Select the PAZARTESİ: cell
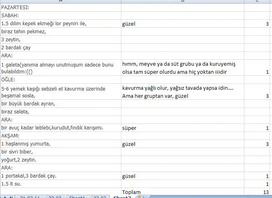 click(60, 7)
